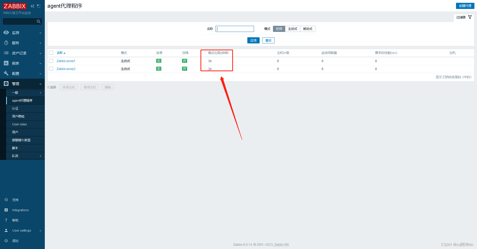This screenshot has height=249, width=477.
Task: Select 被动式 mode filter option
Action: [308, 29]
